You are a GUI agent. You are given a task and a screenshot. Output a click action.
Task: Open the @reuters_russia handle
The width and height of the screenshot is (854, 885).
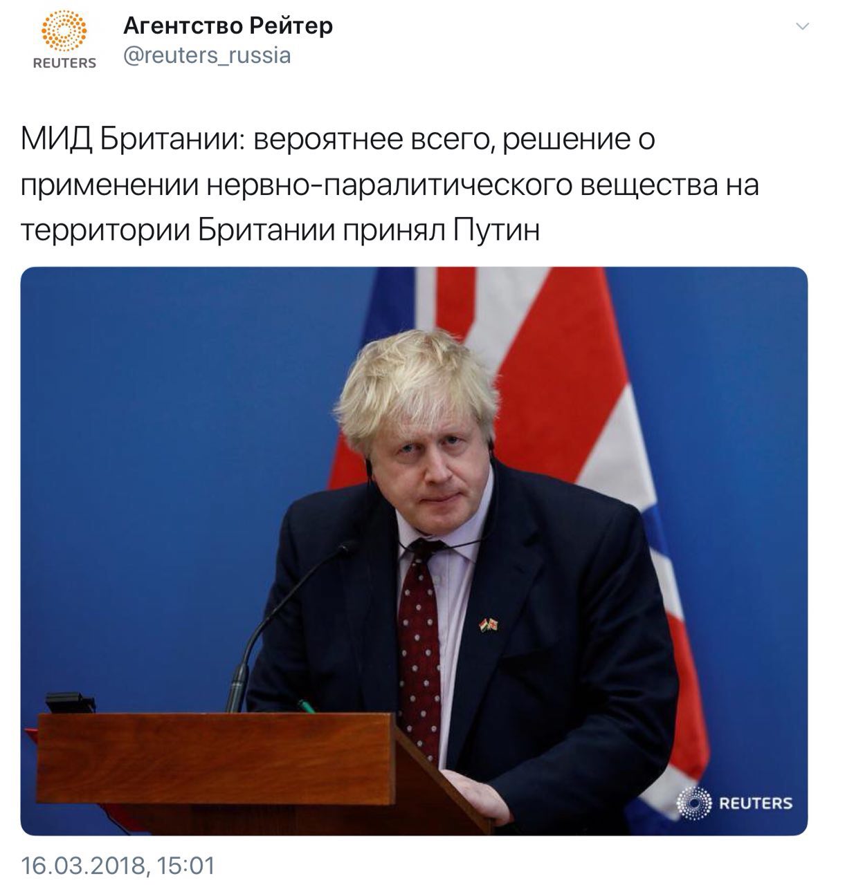207,55
